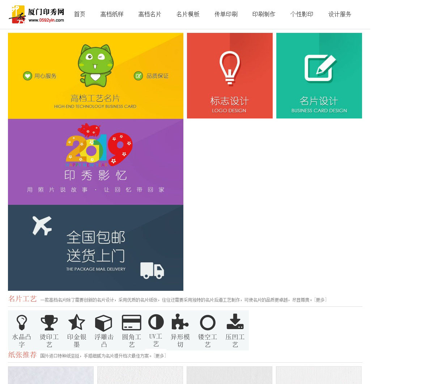Select the 异形模切 puzzle piece icon

coord(180,322)
